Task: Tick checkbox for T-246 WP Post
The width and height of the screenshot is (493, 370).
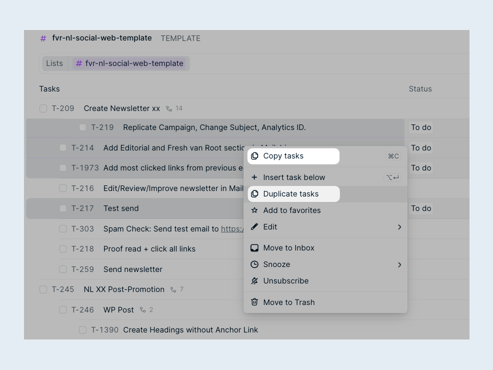Action: pos(63,310)
